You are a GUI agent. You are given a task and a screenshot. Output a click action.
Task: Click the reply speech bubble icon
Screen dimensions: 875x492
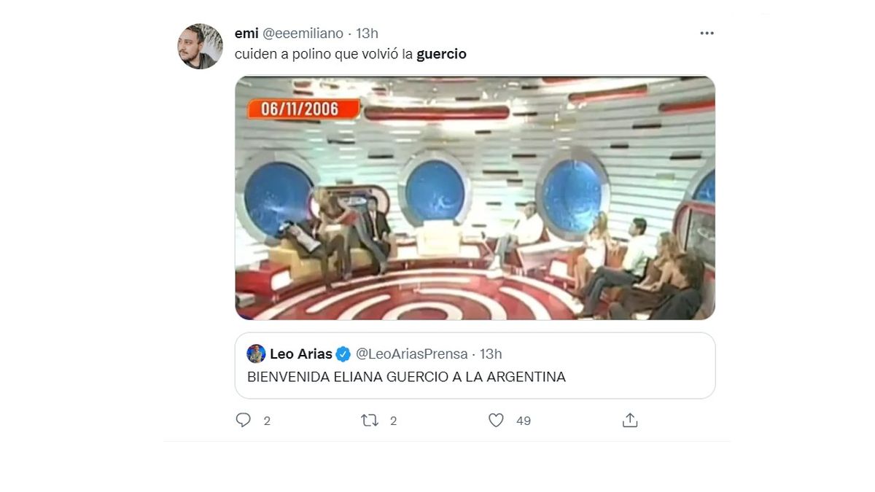point(244,420)
